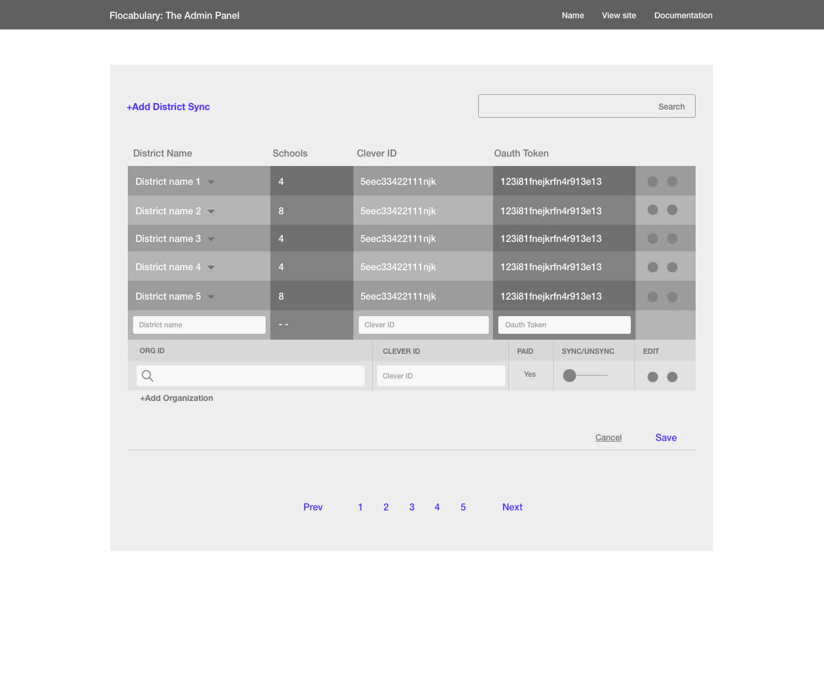The height and width of the screenshot is (677, 824).
Task: Go to Next page
Action: pyautogui.click(x=512, y=507)
